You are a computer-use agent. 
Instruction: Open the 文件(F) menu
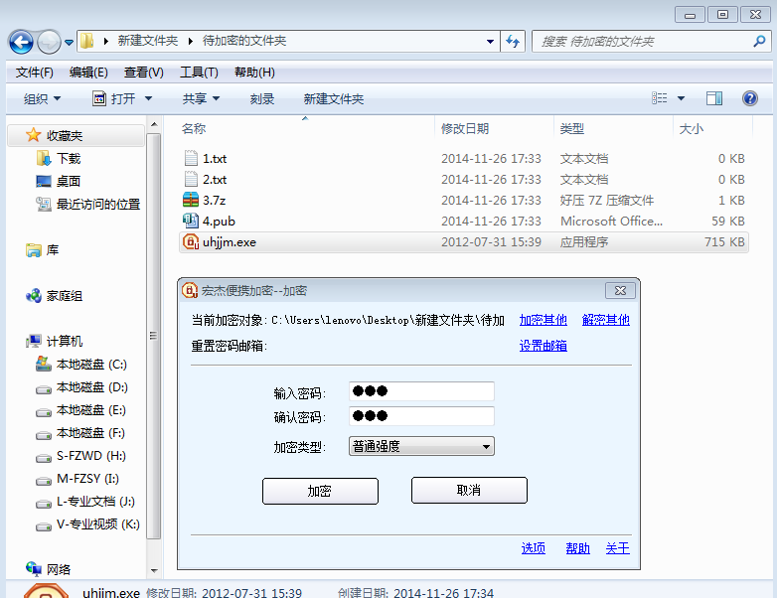point(34,73)
